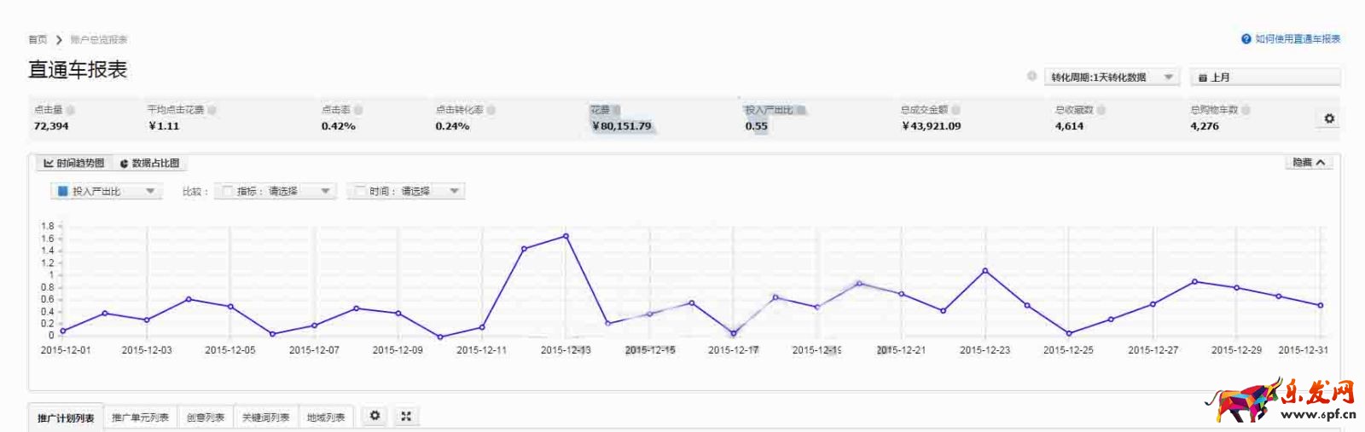Click the fullscreen expand icon near list tabs
This screenshot has height=432, width=1365.
pyautogui.click(x=406, y=416)
